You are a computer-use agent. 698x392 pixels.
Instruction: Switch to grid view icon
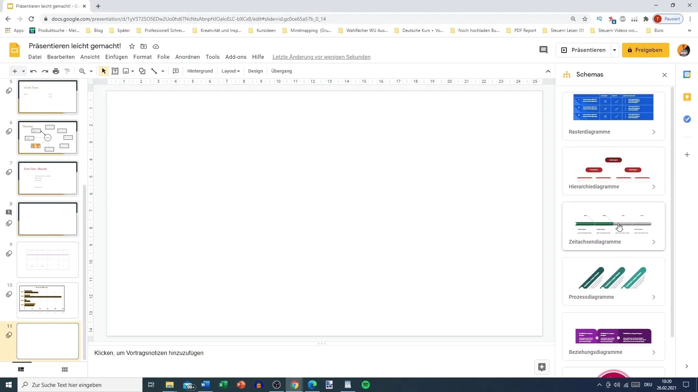click(65, 369)
